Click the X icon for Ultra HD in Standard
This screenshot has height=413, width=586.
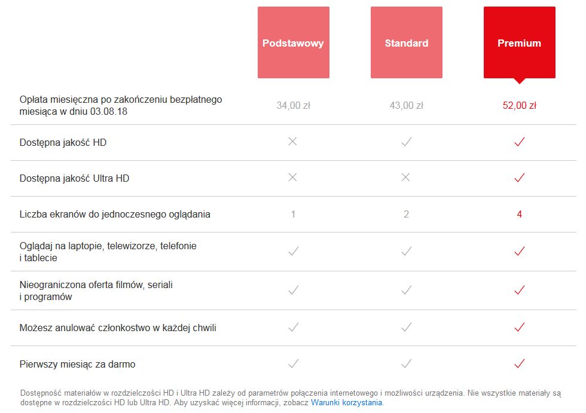click(406, 178)
